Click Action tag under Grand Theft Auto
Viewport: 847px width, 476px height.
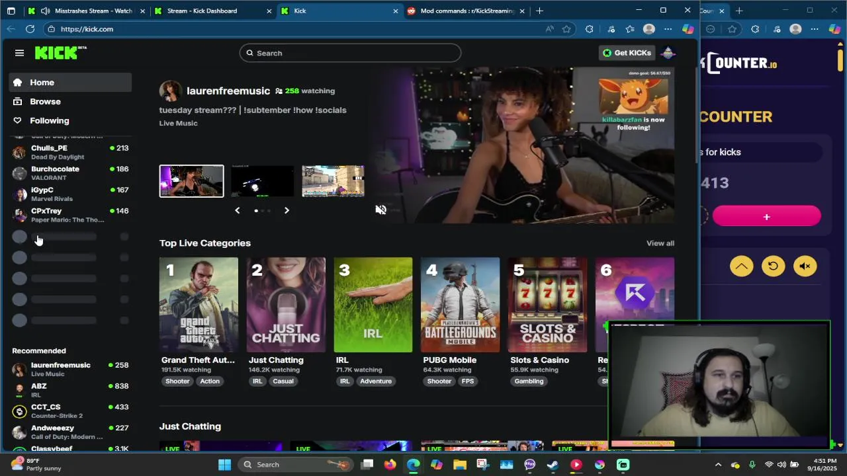click(x=210, y=381)
